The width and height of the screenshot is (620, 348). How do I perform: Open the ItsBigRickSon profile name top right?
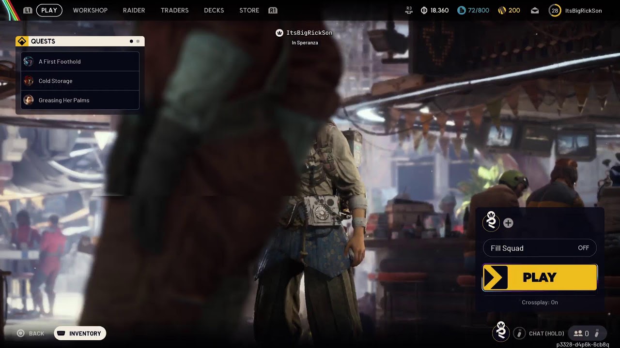(x=583, y=10)
